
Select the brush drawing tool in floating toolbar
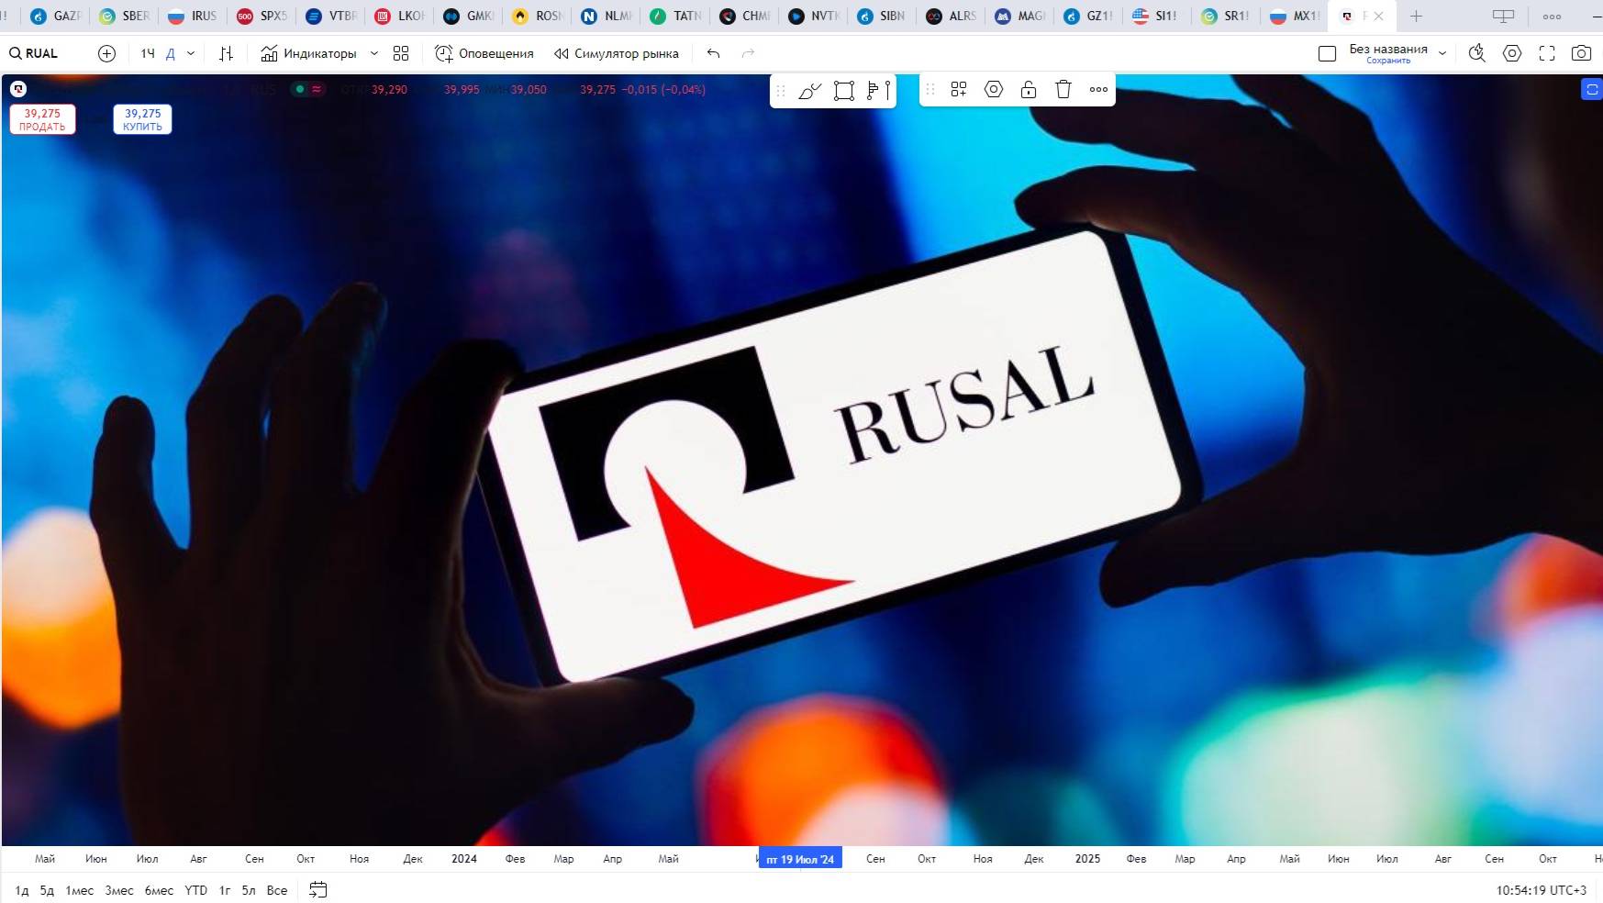tap(809, 90)
